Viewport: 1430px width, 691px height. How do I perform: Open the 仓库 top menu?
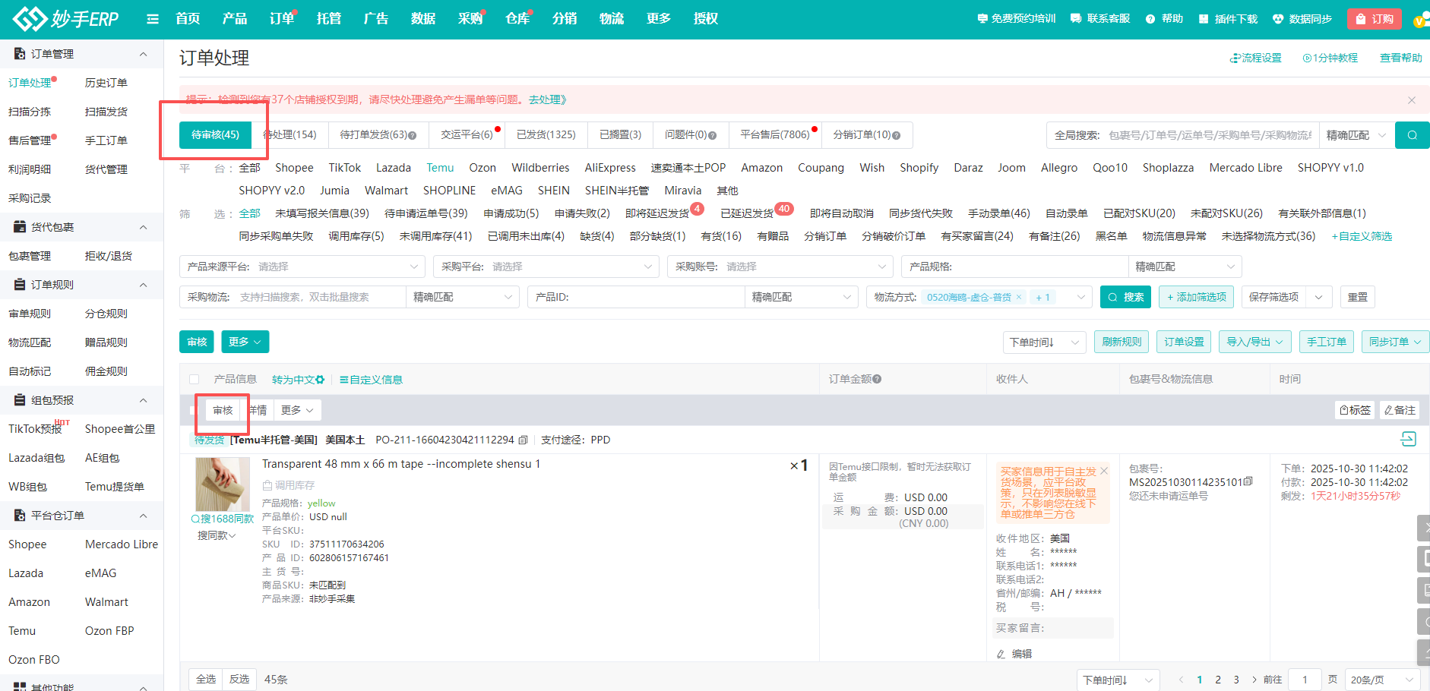(517, 19)
